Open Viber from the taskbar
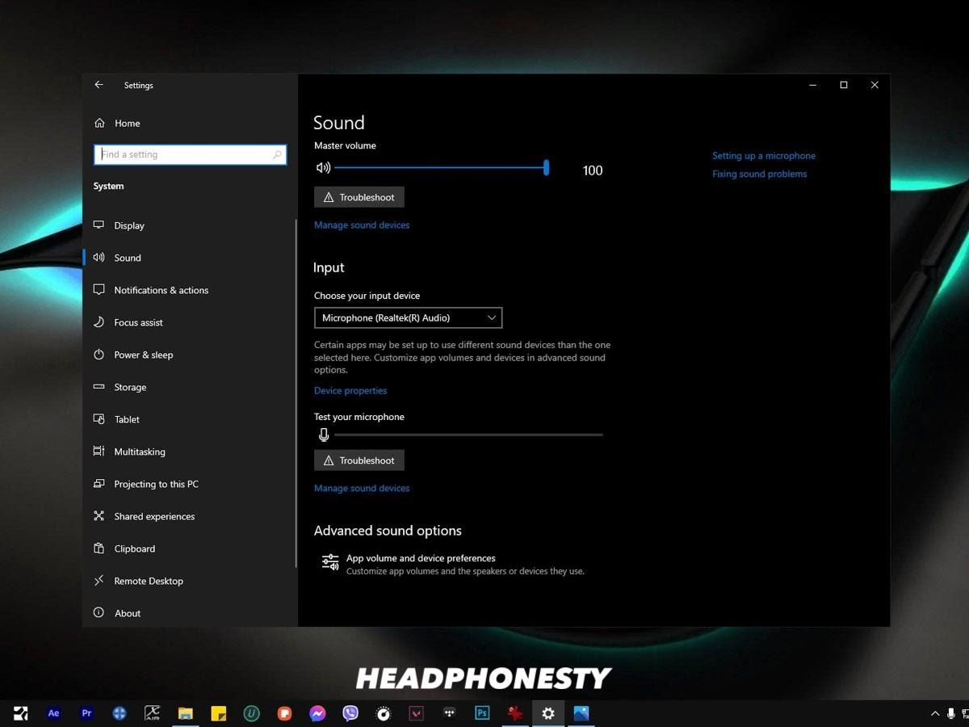 [x=350, y=713]
